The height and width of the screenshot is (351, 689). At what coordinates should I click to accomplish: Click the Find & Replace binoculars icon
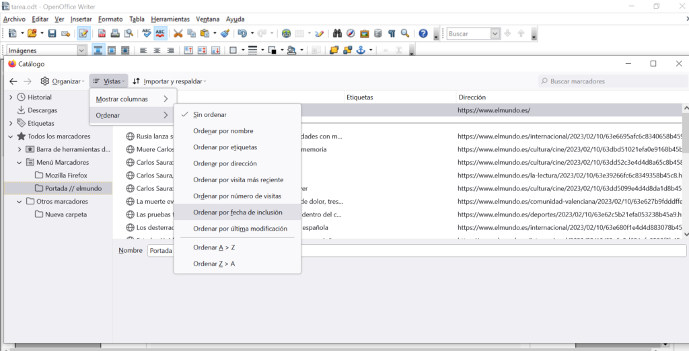click(338, 33)
